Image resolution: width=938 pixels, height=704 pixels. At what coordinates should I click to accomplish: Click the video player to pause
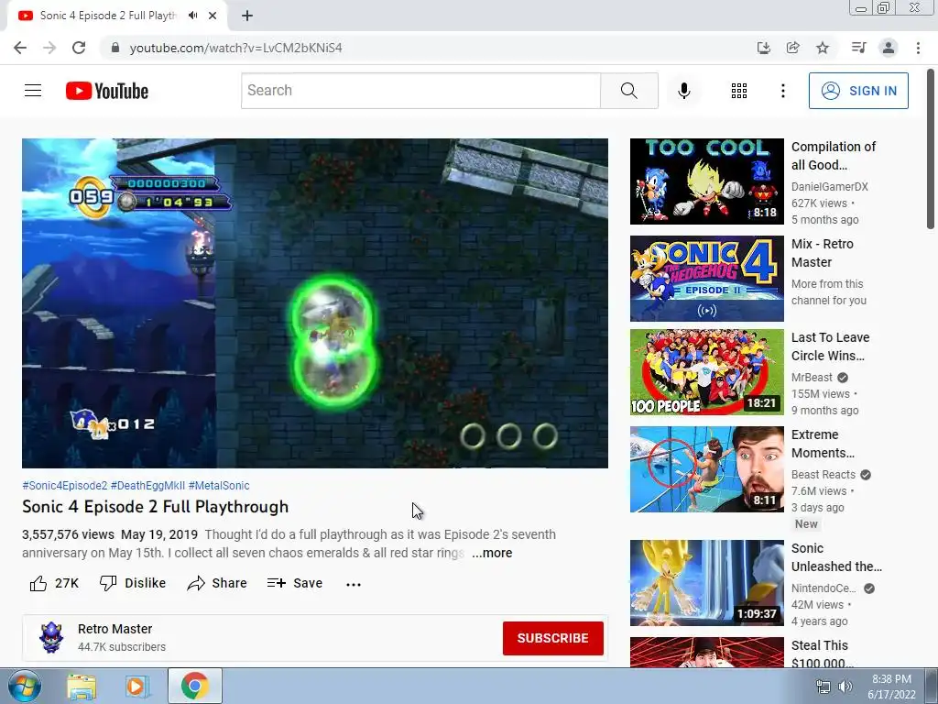(315, 303)
